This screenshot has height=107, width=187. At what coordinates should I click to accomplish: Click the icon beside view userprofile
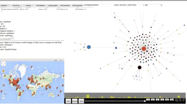[x=13, y=38]
